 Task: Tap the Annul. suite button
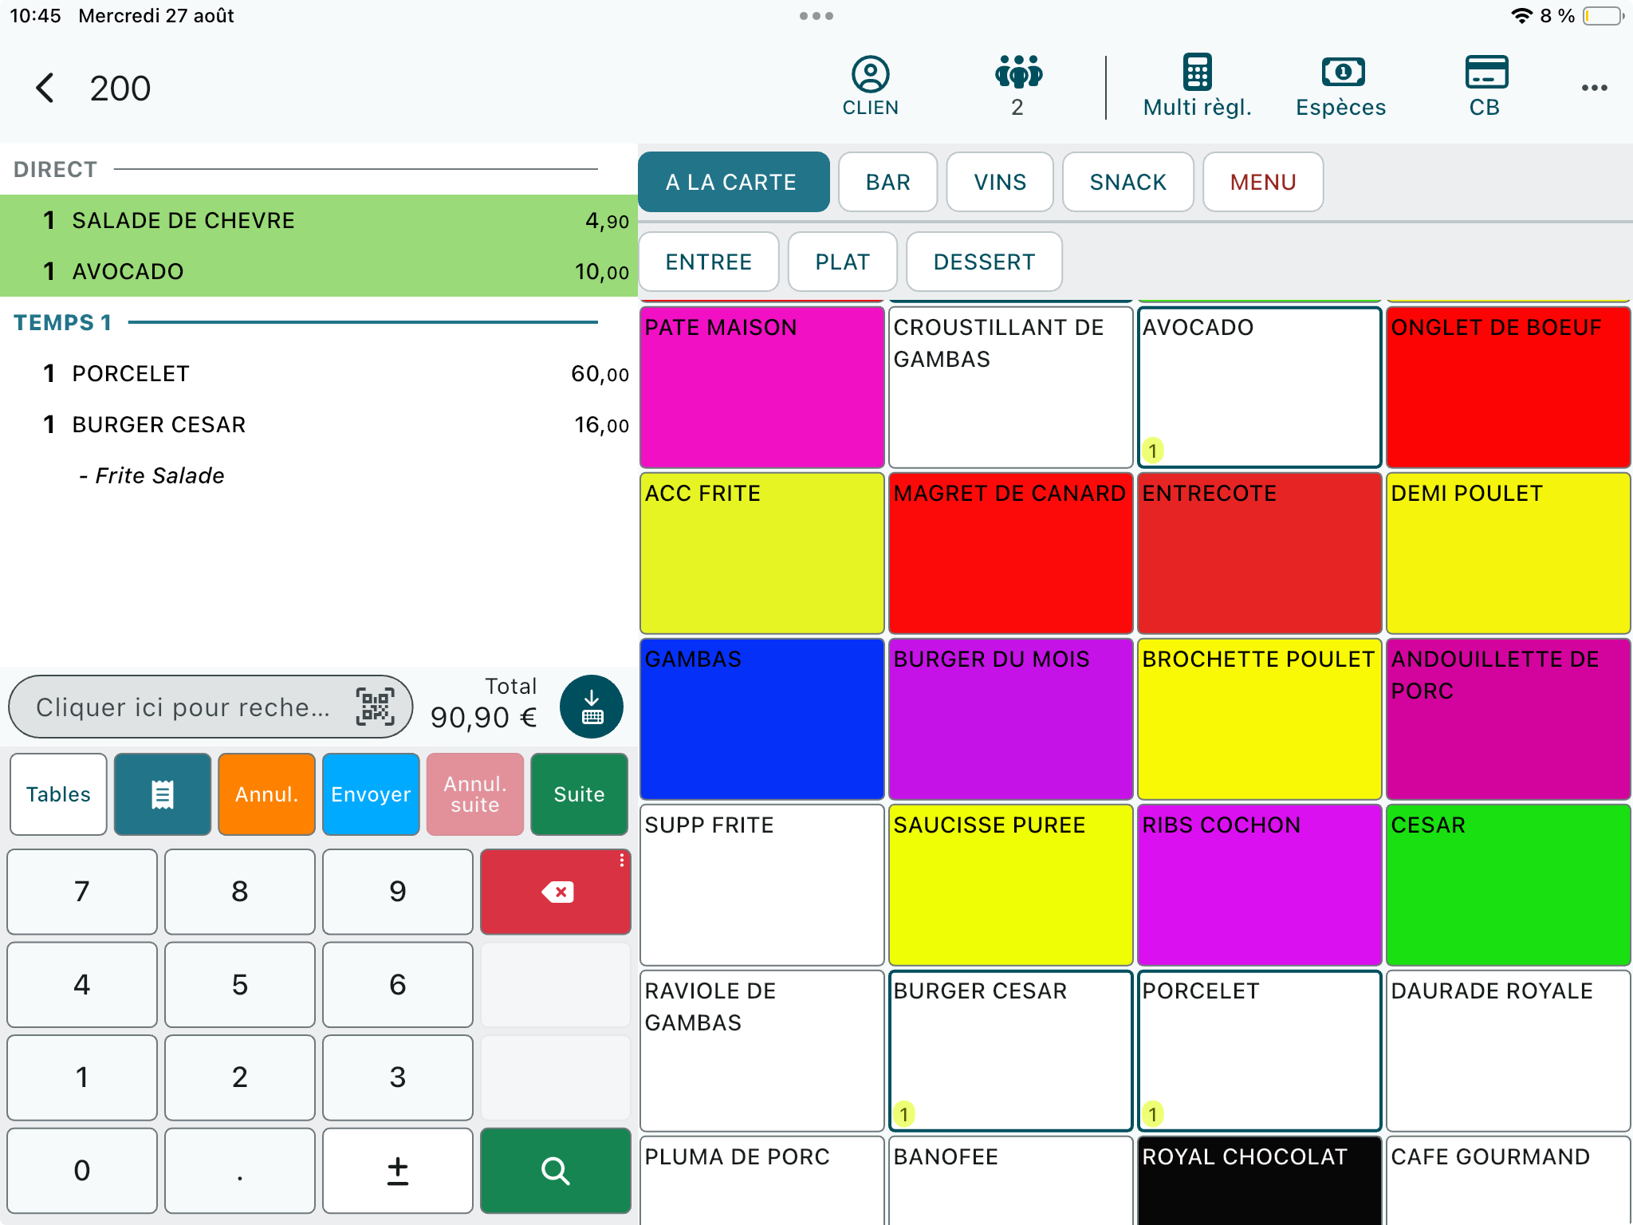(x=475, y=794)
